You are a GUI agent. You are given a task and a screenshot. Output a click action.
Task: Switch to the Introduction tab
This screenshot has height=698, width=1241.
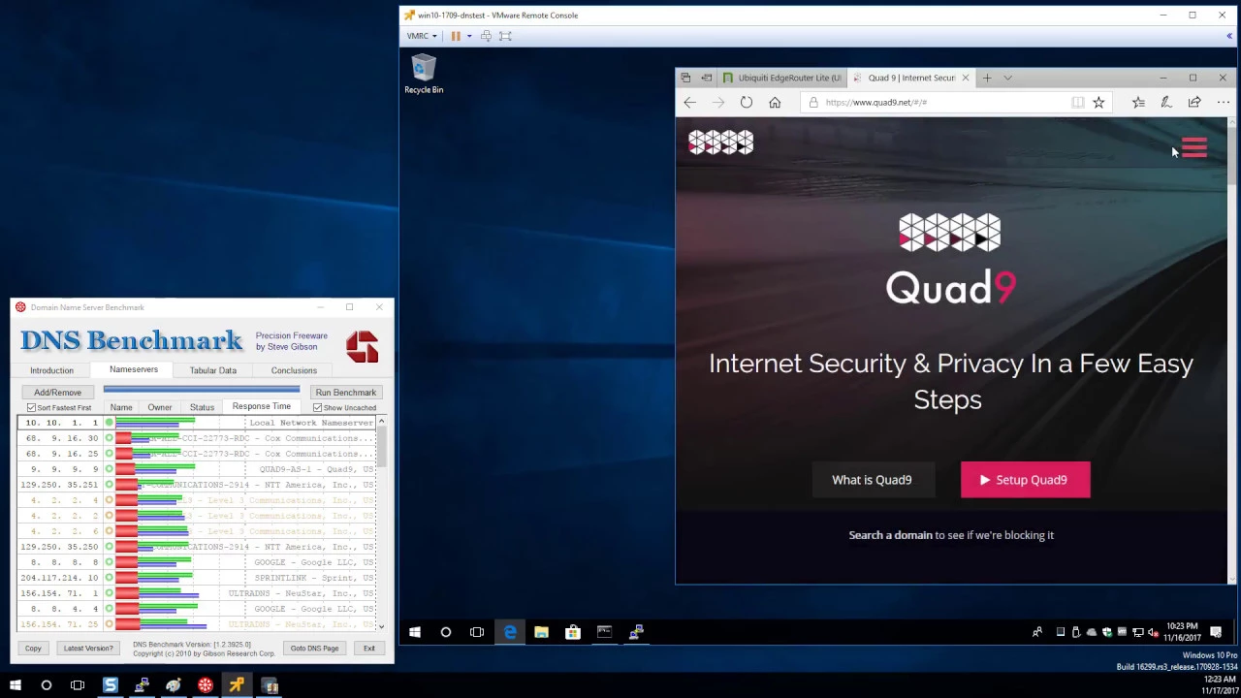click(x=51, y=370)
